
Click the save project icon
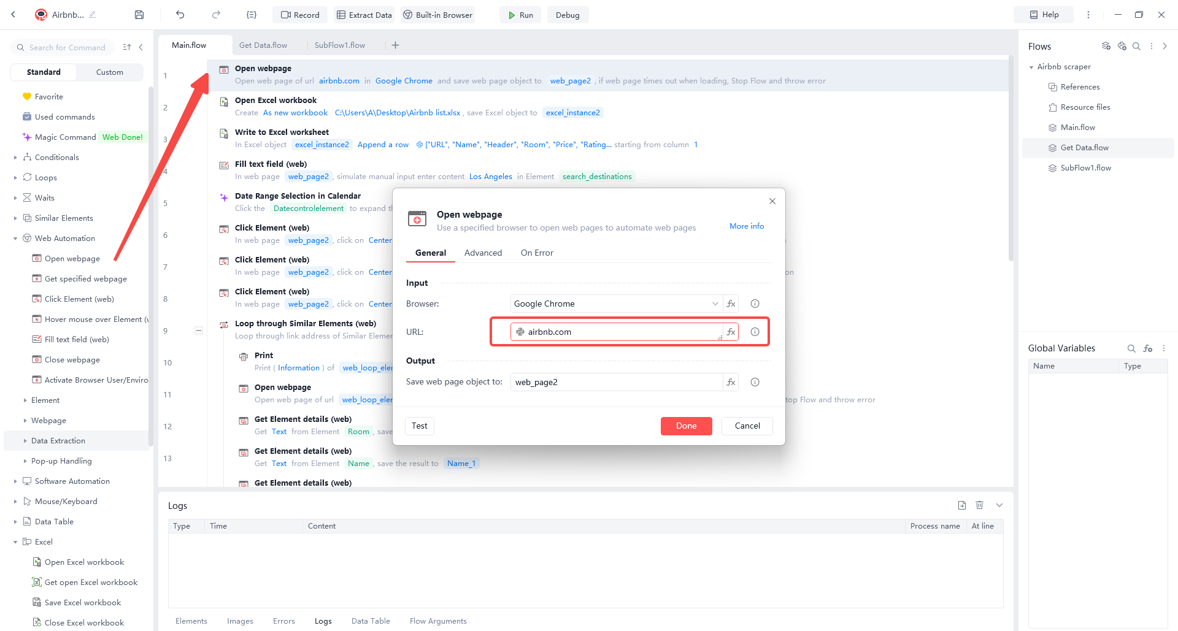tap(139, 14)
